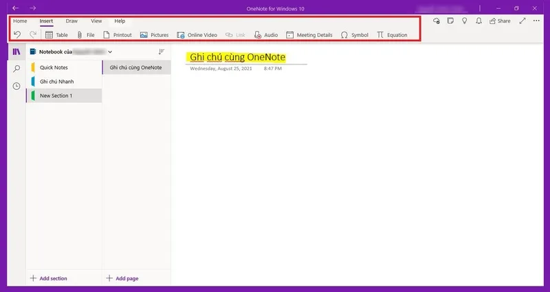Show recent notes clock icon
The image size is (550, 292).
pos(16,86)
